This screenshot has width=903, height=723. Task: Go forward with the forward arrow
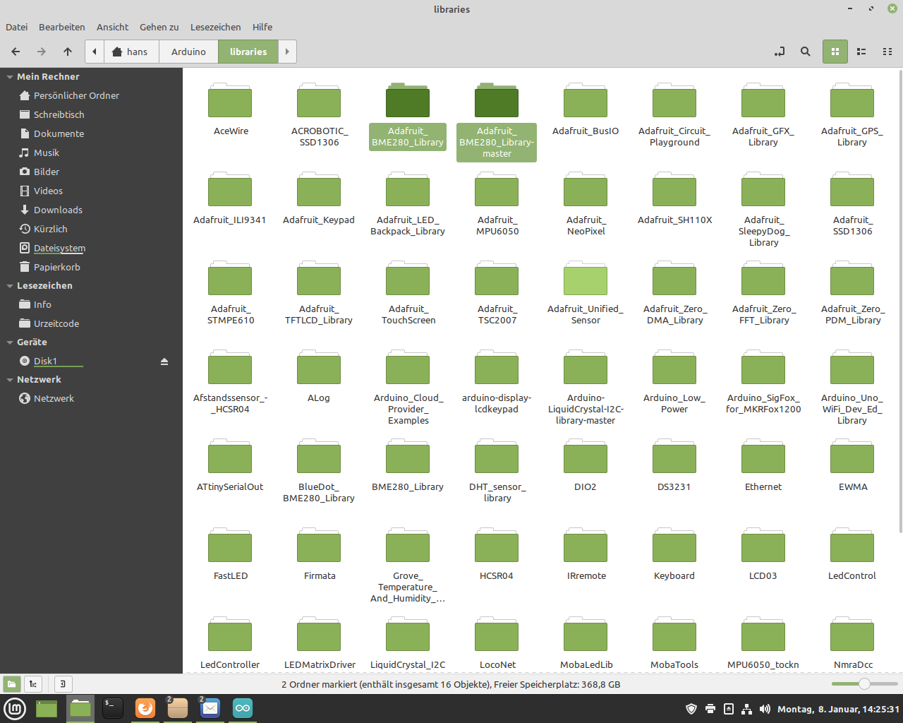pos(42,52)
